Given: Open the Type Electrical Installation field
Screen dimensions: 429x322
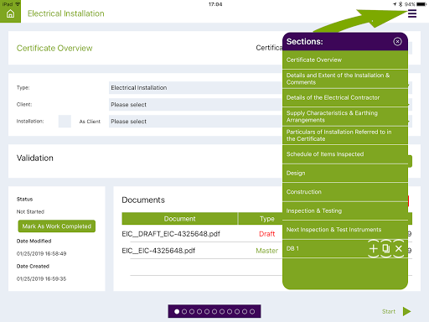Looking at the screenshot, I should point(195,88).
